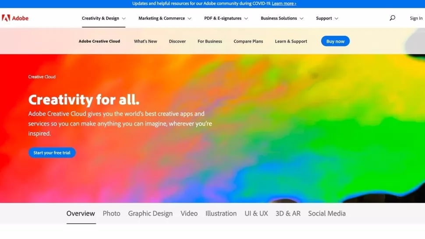The height and width of the screenshot is (239, 425).
Task: Expand PDF & E-signatures chevron
Action: pos(246,18)
